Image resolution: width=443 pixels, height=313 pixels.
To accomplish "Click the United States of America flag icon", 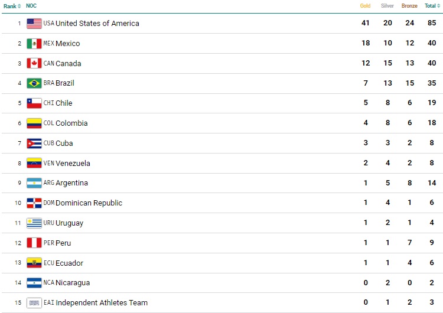I will (34, 24).
